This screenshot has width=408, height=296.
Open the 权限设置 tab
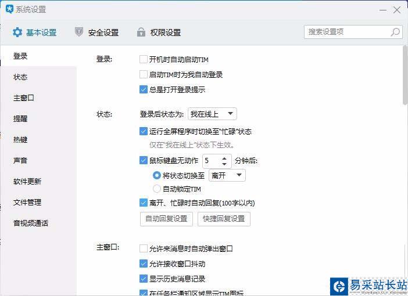point(159,33)
